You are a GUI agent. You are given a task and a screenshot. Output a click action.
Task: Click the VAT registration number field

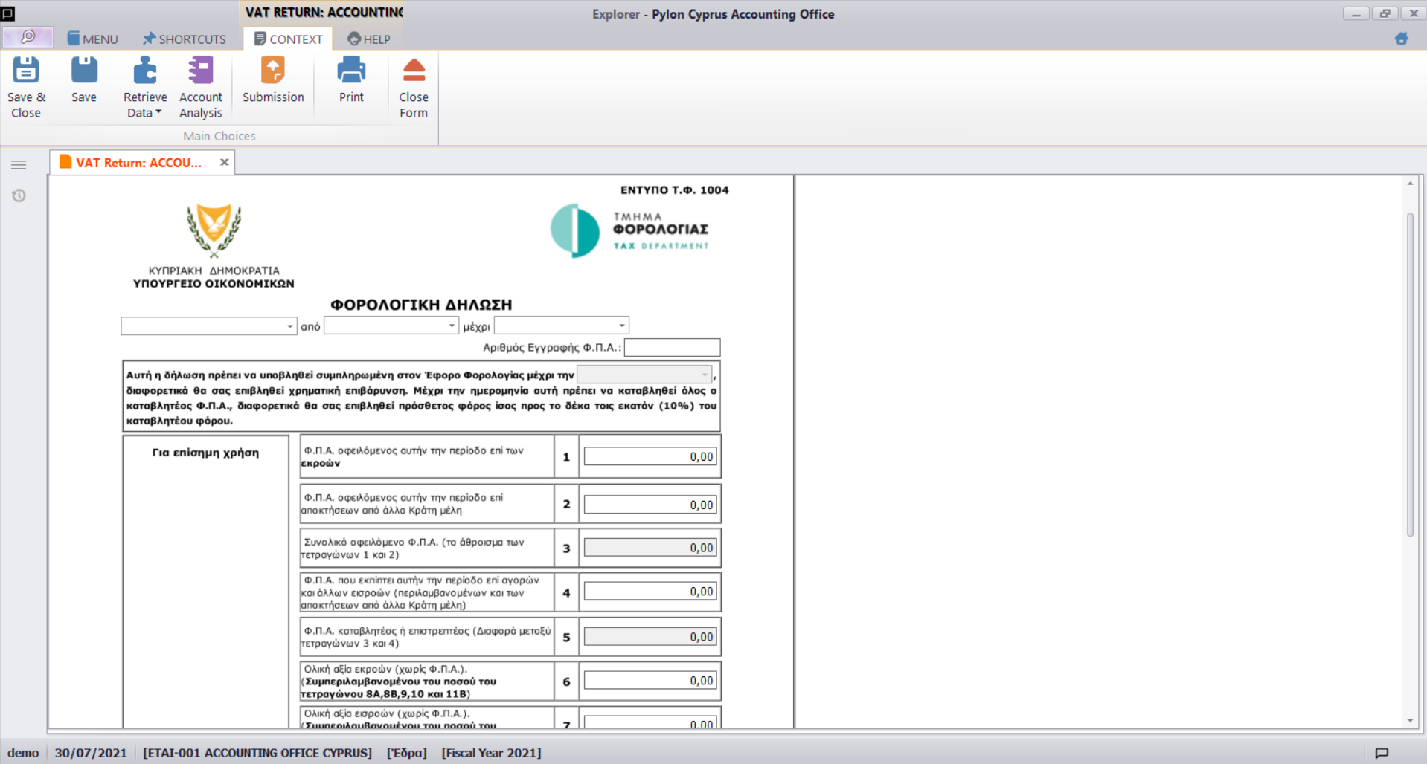coord(672,347)
